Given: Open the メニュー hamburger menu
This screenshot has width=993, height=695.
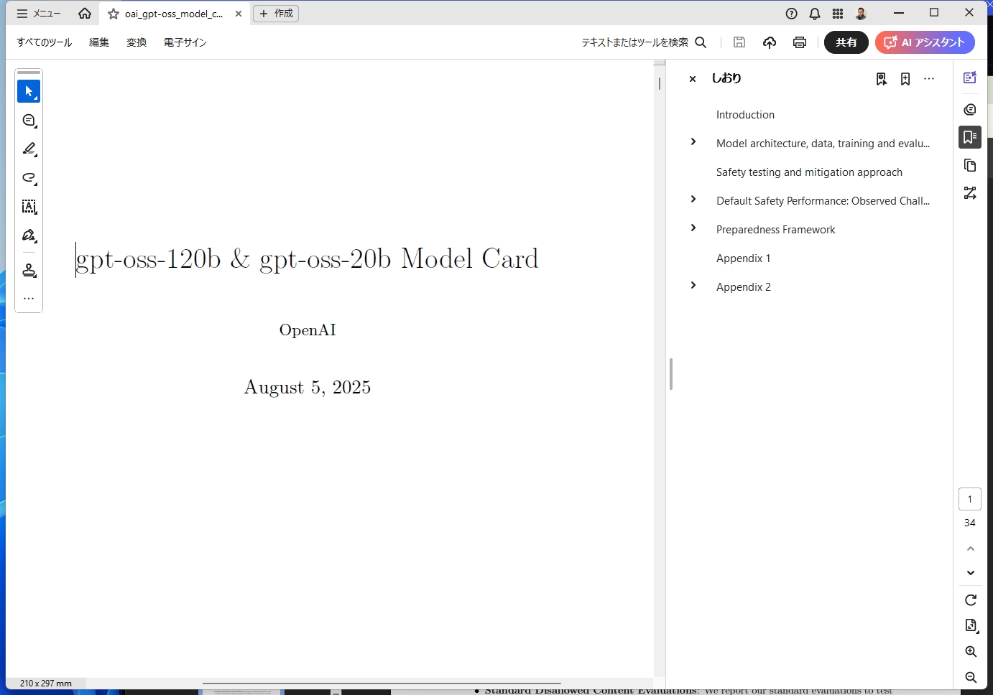Looking at the screenshot, I should (x=39, y=14).
